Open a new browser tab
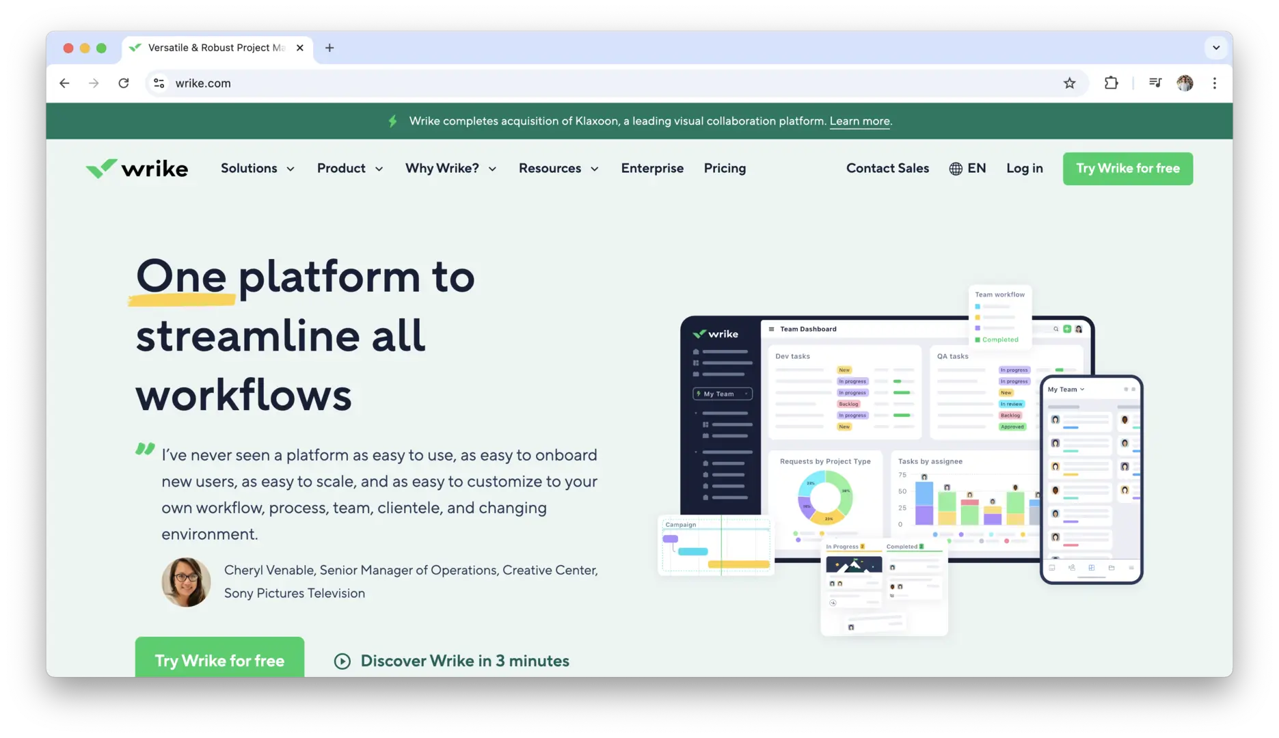The height and width of the screenshot is (738, 1279). coord(329,48)
